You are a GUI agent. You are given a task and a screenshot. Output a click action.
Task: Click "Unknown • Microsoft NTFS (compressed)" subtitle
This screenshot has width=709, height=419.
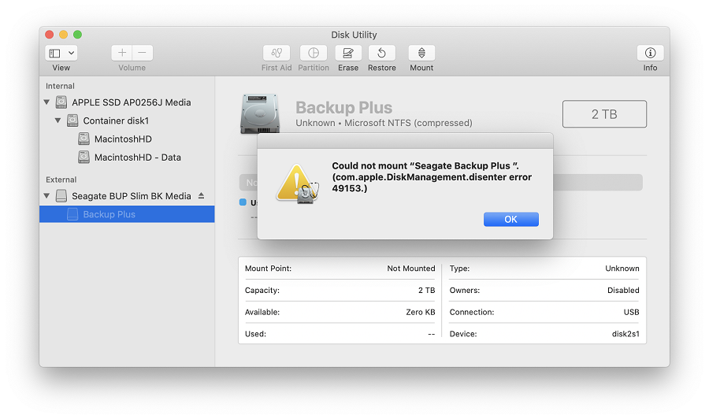tap(384, 123)
